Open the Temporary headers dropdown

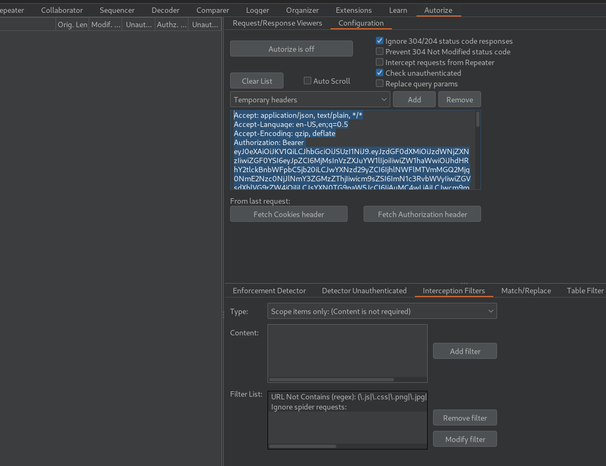[x=310, y=100]
